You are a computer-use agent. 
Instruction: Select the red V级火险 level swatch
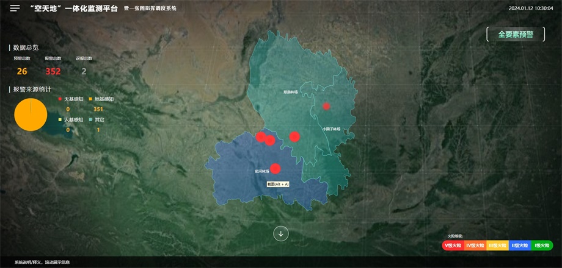(x=453, y=245)
